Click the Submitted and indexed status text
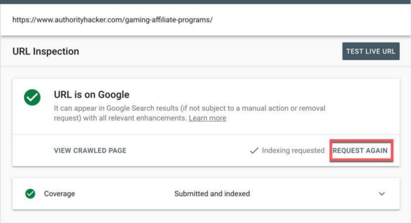Image resolution: width=411 pixels, height=223 pixels. (212, 194)
